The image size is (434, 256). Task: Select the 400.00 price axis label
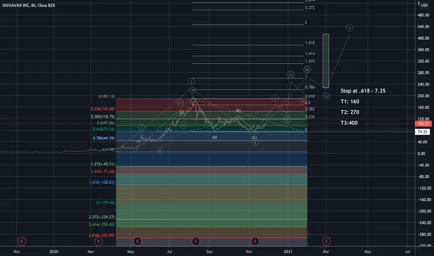[423, 38]
